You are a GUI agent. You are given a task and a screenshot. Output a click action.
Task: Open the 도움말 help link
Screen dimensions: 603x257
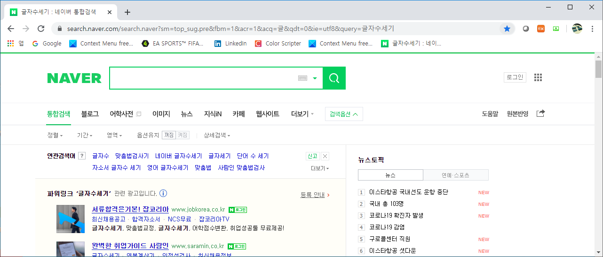tap(490, 114)
